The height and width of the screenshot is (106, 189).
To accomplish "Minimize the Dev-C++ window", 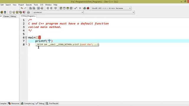I will [181, 1].
